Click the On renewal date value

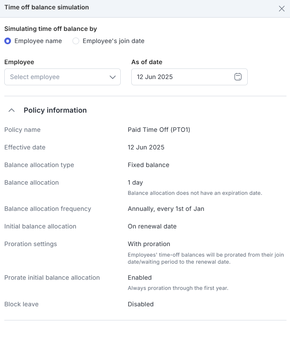click(x=152, y=227)
